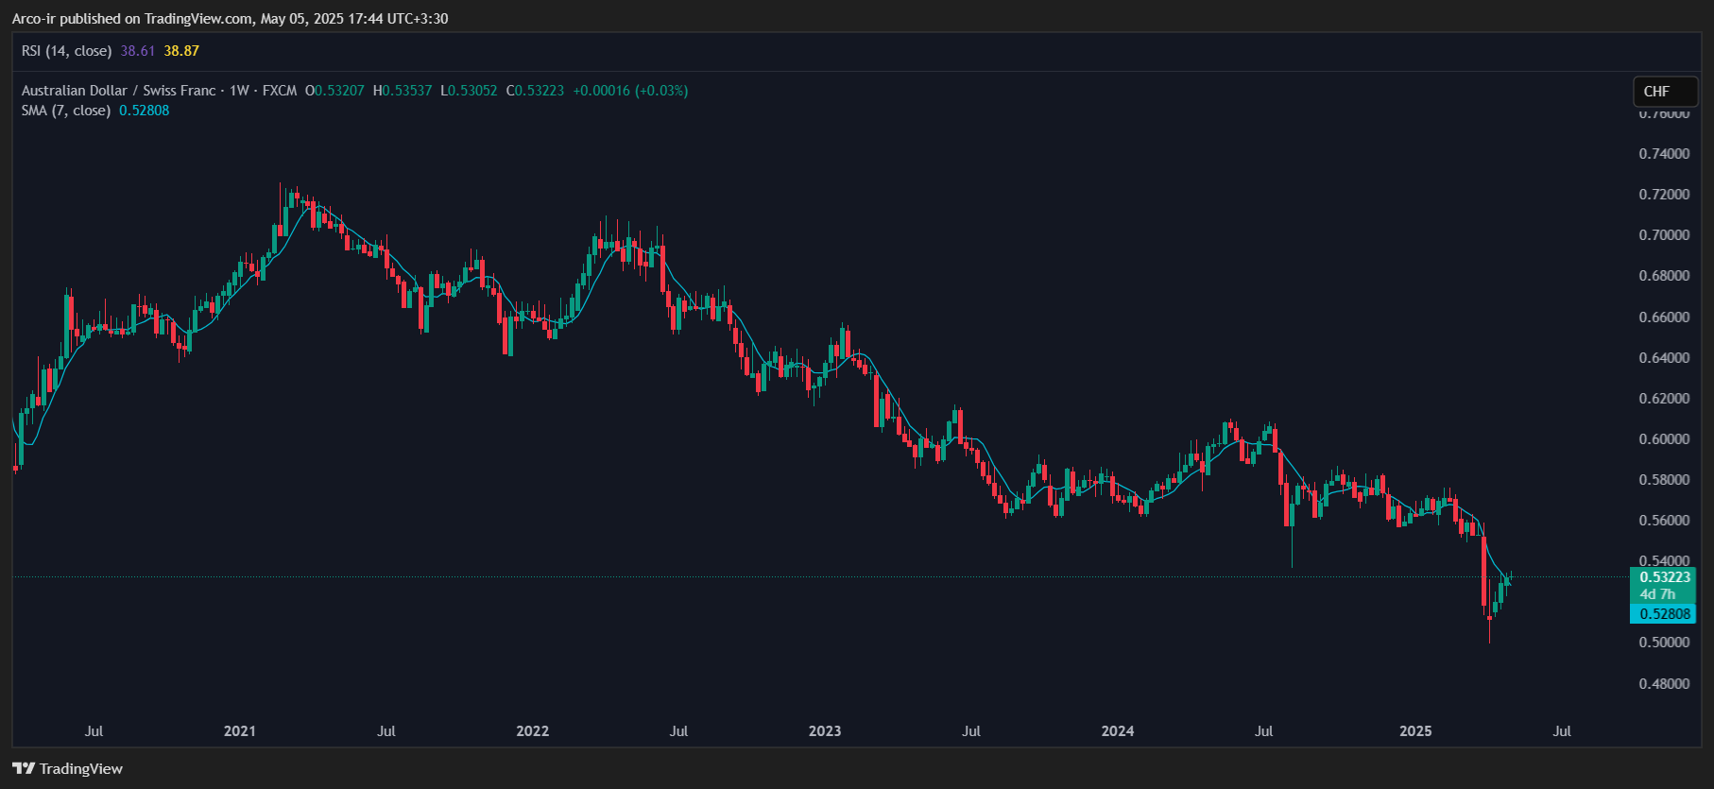This screenshot has height=789, width=1714.
Task: Click the 0.72000 price axis label
Action: tap(1664, 195)
